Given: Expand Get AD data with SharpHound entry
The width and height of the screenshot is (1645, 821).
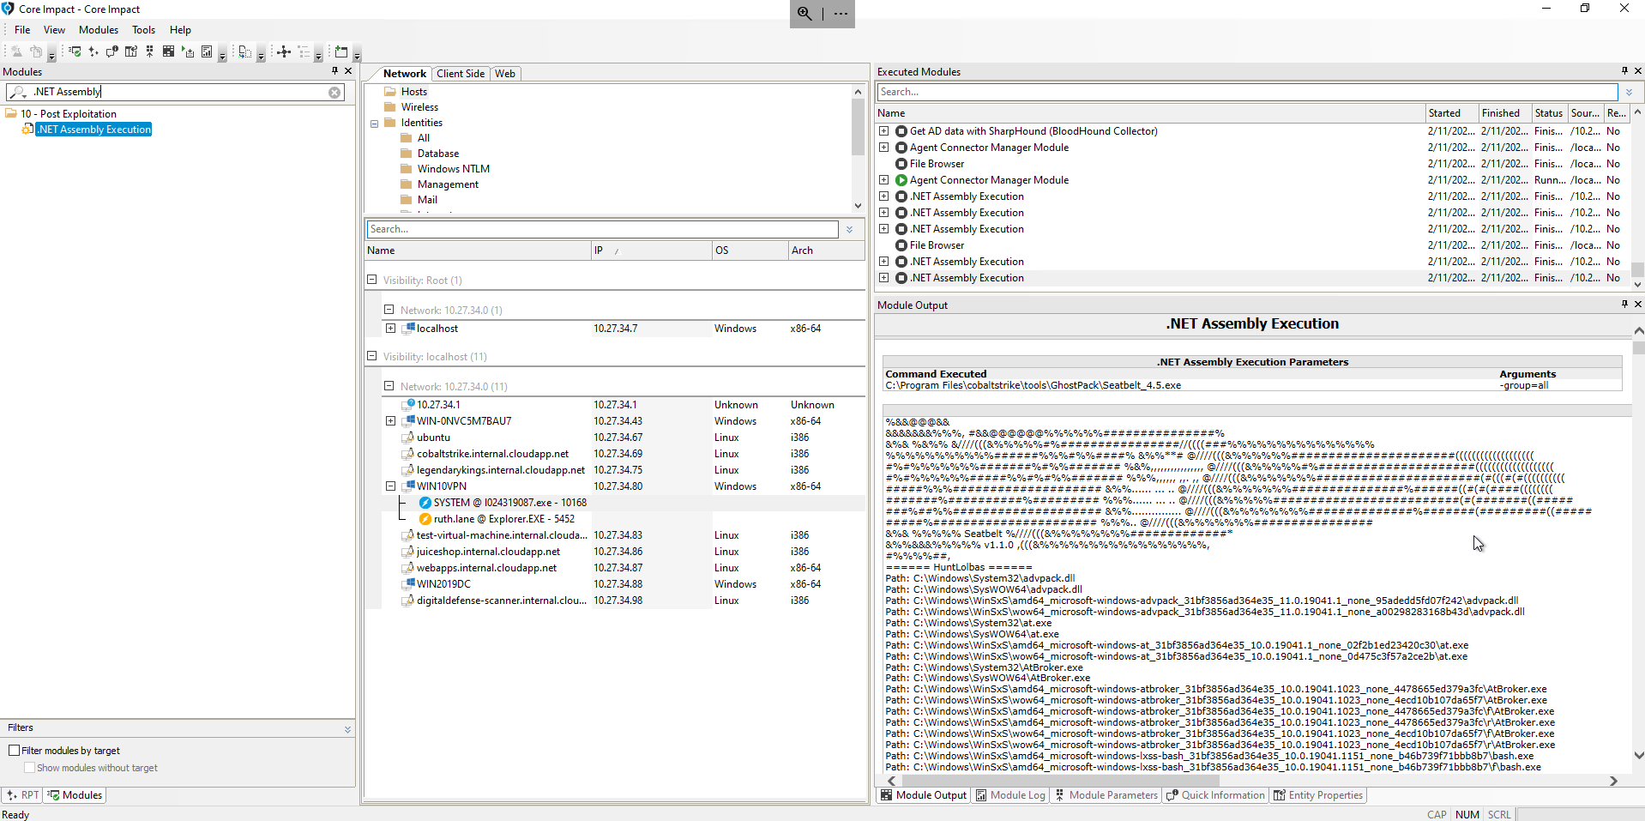Looking at the screenshot, I should click(883, 131).
